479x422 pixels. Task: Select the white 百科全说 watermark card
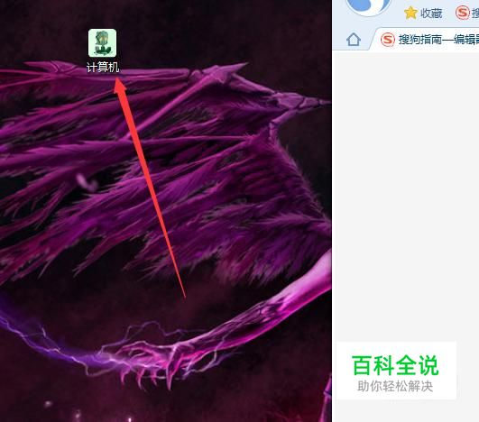coord(397,371)
